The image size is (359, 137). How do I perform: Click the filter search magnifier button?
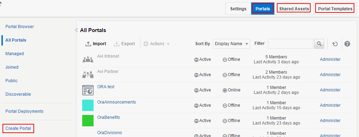pyautogui.click(x=319, y=44)
